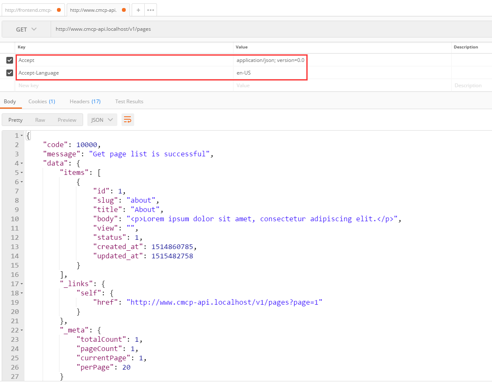Open a new request tab with plus icon
Image resolution: width=492 pixels, height=386 pixels.
[x=138, y=10]
